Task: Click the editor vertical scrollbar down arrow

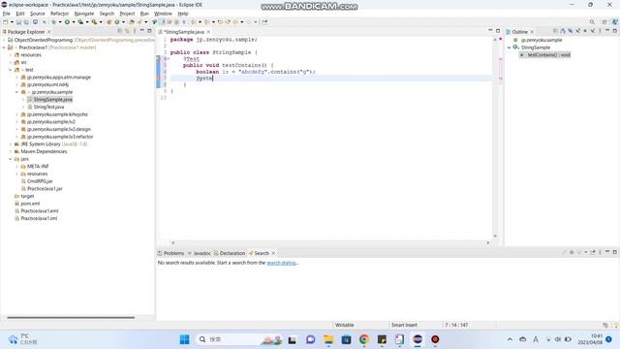Action: pyautogui.click(x=495, y=237)
